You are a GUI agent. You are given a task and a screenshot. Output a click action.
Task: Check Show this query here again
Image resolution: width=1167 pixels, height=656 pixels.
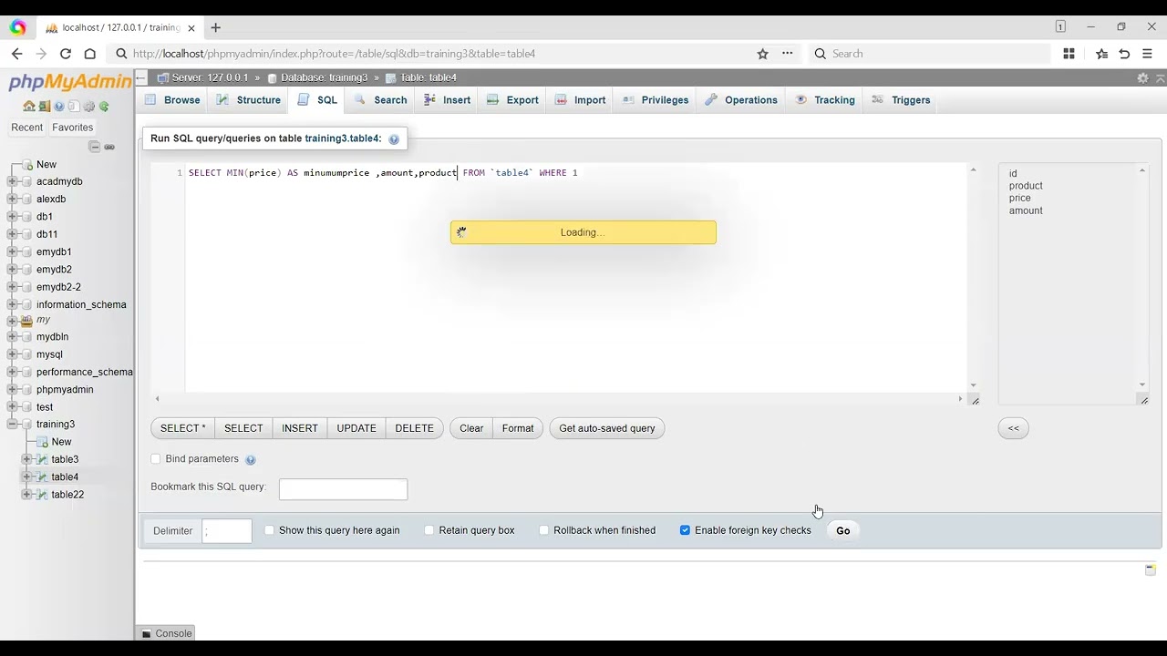click(269, 530)
